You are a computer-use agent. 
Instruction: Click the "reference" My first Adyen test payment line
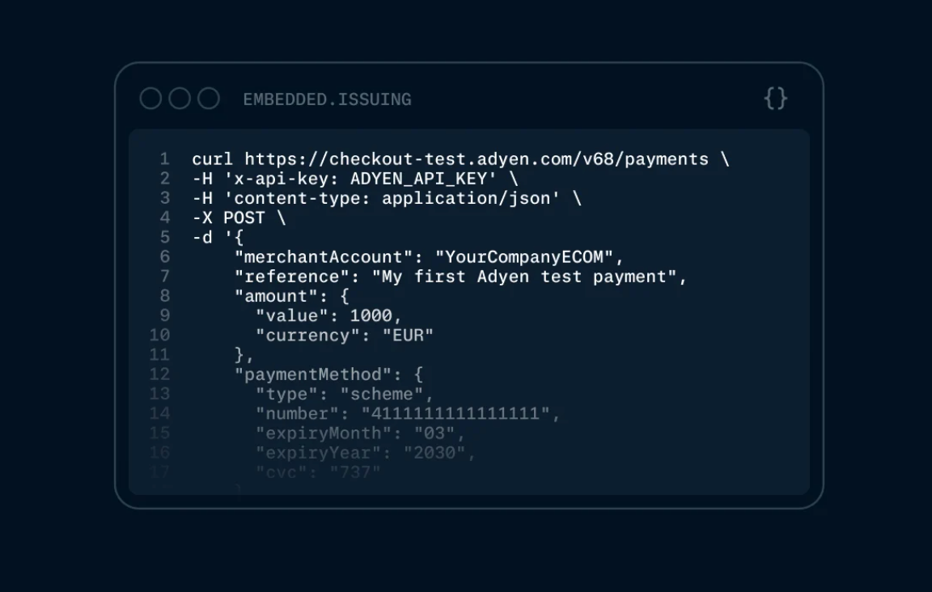pos(460,277)
